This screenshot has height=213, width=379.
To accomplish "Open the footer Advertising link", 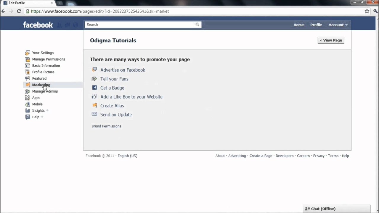I will (237, 156).
